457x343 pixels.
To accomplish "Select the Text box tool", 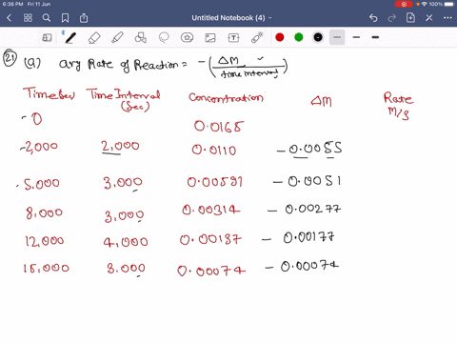I will [233, 38].
